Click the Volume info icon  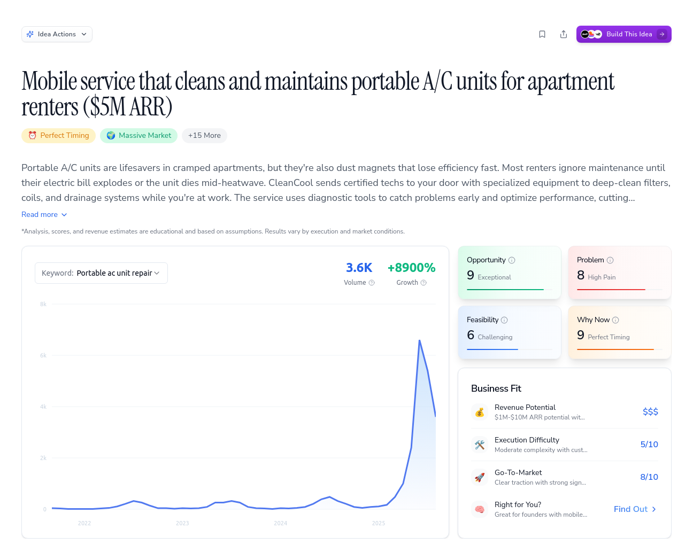pyautogui.click(x=372, y=283)
